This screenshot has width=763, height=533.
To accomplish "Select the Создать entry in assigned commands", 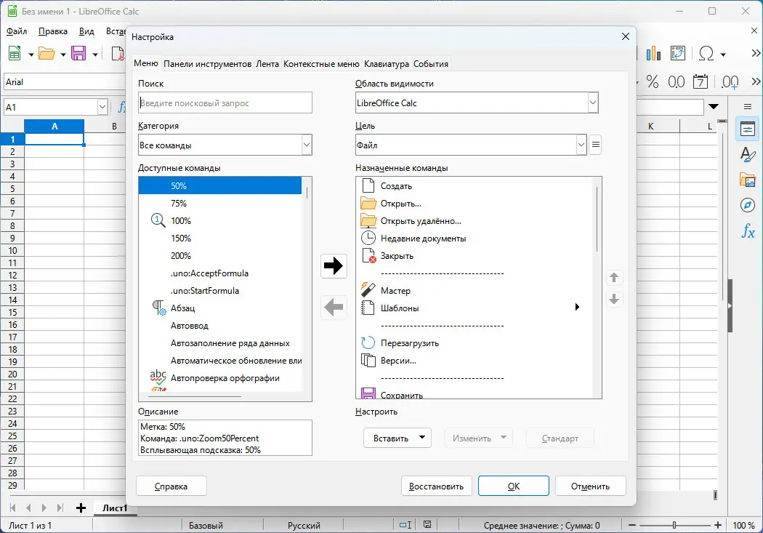I will (x=475, y=186).
